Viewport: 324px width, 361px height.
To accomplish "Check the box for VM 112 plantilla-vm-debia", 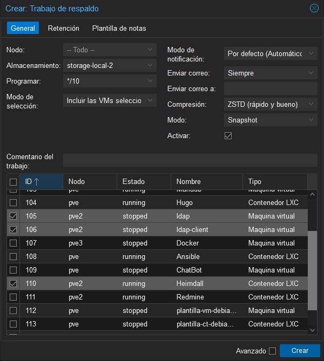I will pos(13,311).
